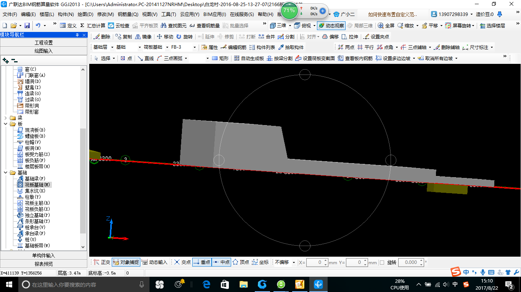The width and height of the screenshot is (521, 292).
Task: Select the 拉伸 (stretch) tool
Action: (x=350, y=37)
